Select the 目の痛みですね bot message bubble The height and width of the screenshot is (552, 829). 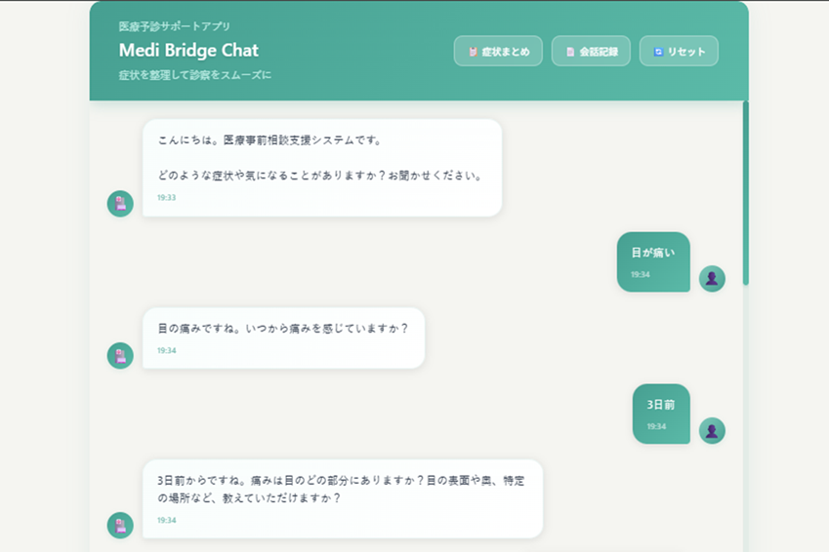pyautogui.click(x=283, y=337)
